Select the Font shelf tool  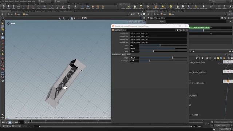point(69,7)
